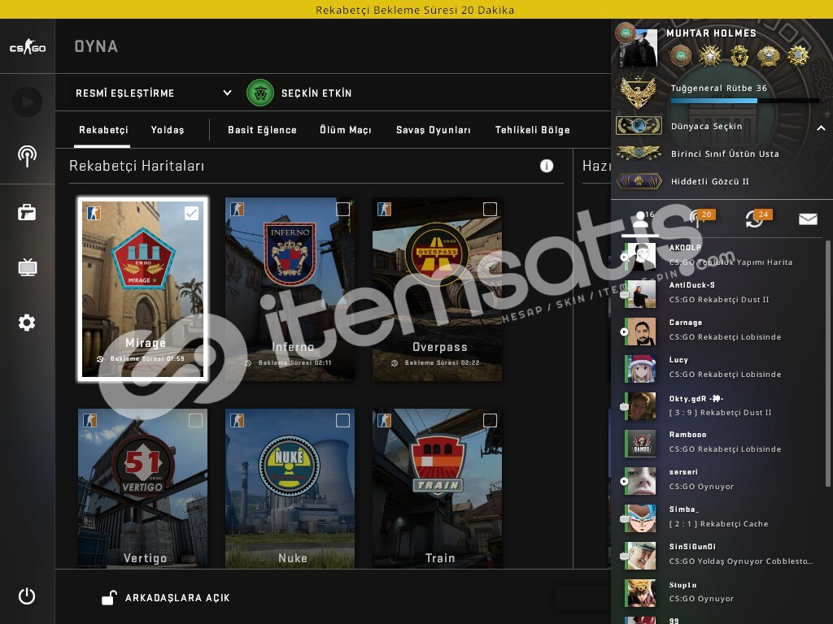Click the play button in the sidebar
The width and height of the screenshot is (833, 624).
pos(27,102)
